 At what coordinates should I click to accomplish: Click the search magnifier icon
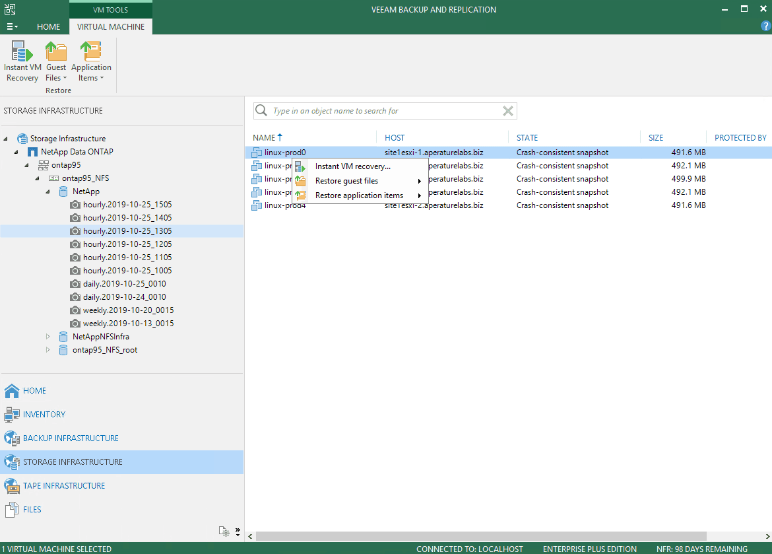pyautogui.click(x=261, y=110)
